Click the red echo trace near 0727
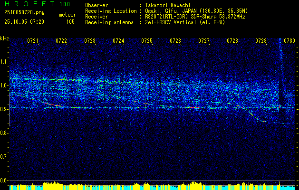Image resolution: width=299 pixels, height=190 pixels. (x=192, y=107)
